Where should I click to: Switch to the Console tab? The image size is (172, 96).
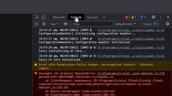pyautogui.click(x=76, y=17)
